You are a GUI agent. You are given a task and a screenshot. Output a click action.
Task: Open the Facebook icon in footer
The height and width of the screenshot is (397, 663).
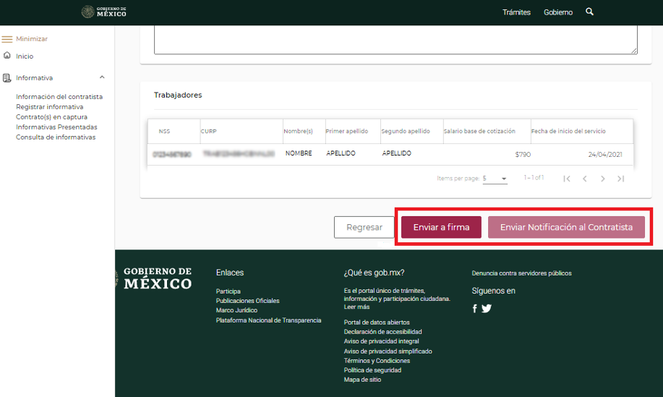[x=475, y=309]
